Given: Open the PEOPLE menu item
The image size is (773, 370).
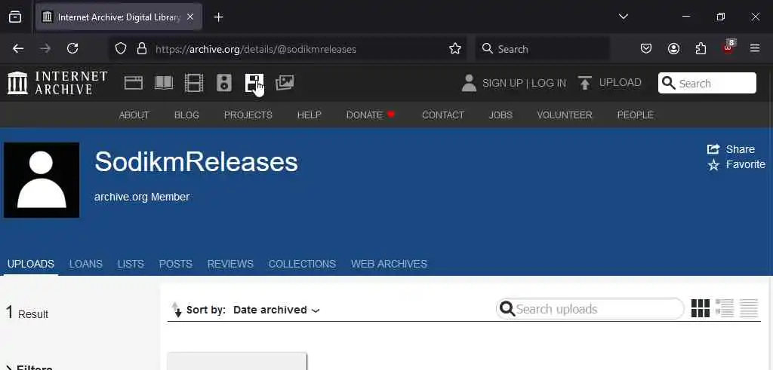Looking at the screenshot, I should pyautogui.click(x=635, y=115).
